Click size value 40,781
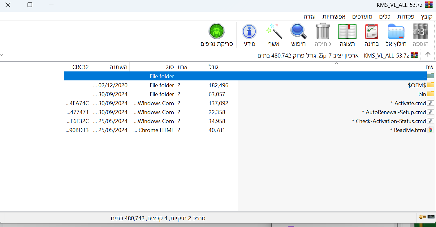Image resolution: width=436 pixels, height=227 pixels. (x=217, y=130)
